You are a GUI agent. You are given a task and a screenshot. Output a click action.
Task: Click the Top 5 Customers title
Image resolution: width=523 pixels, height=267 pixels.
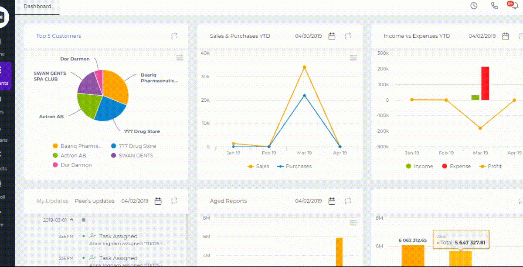pyautogui.click(x=58, y=36)
